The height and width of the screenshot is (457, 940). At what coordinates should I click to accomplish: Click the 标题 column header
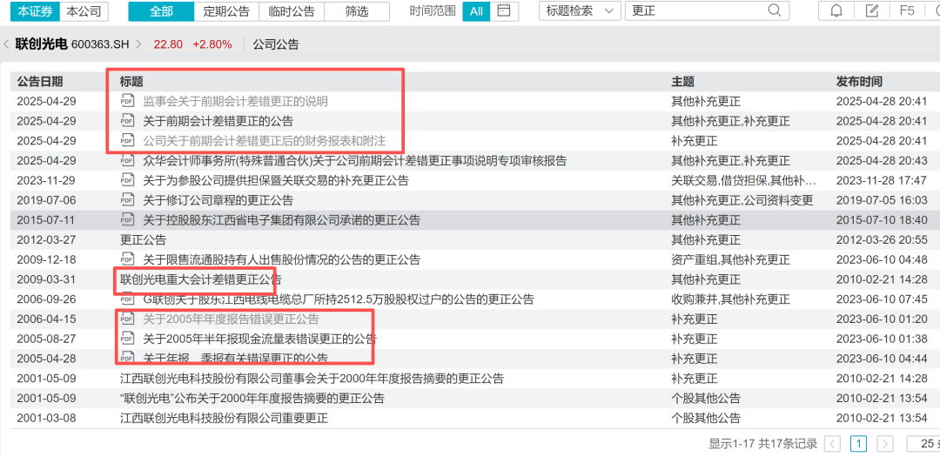point(131,82)
